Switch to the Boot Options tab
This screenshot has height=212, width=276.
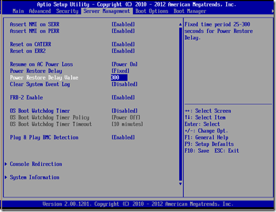pyautogui.click(x=152, y=11)
